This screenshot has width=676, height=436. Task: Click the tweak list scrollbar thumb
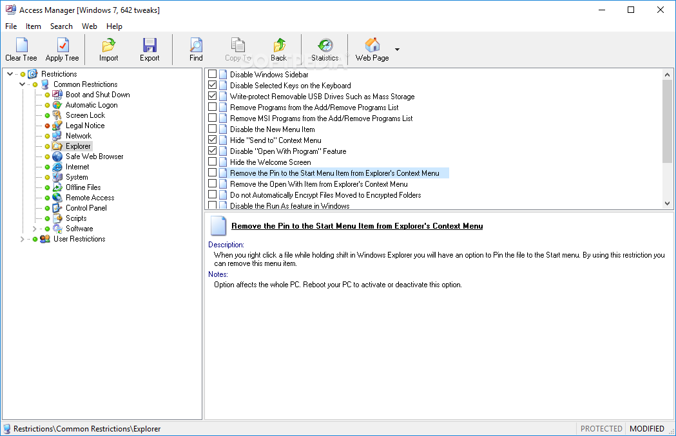pyautogui.click(x=668, y=122)
